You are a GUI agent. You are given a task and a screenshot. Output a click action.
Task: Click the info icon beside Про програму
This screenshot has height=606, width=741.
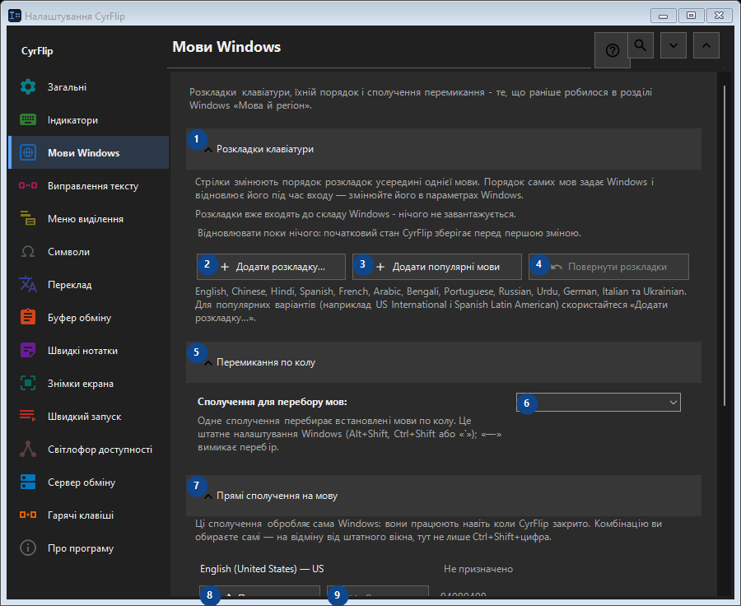click(28, 548)
